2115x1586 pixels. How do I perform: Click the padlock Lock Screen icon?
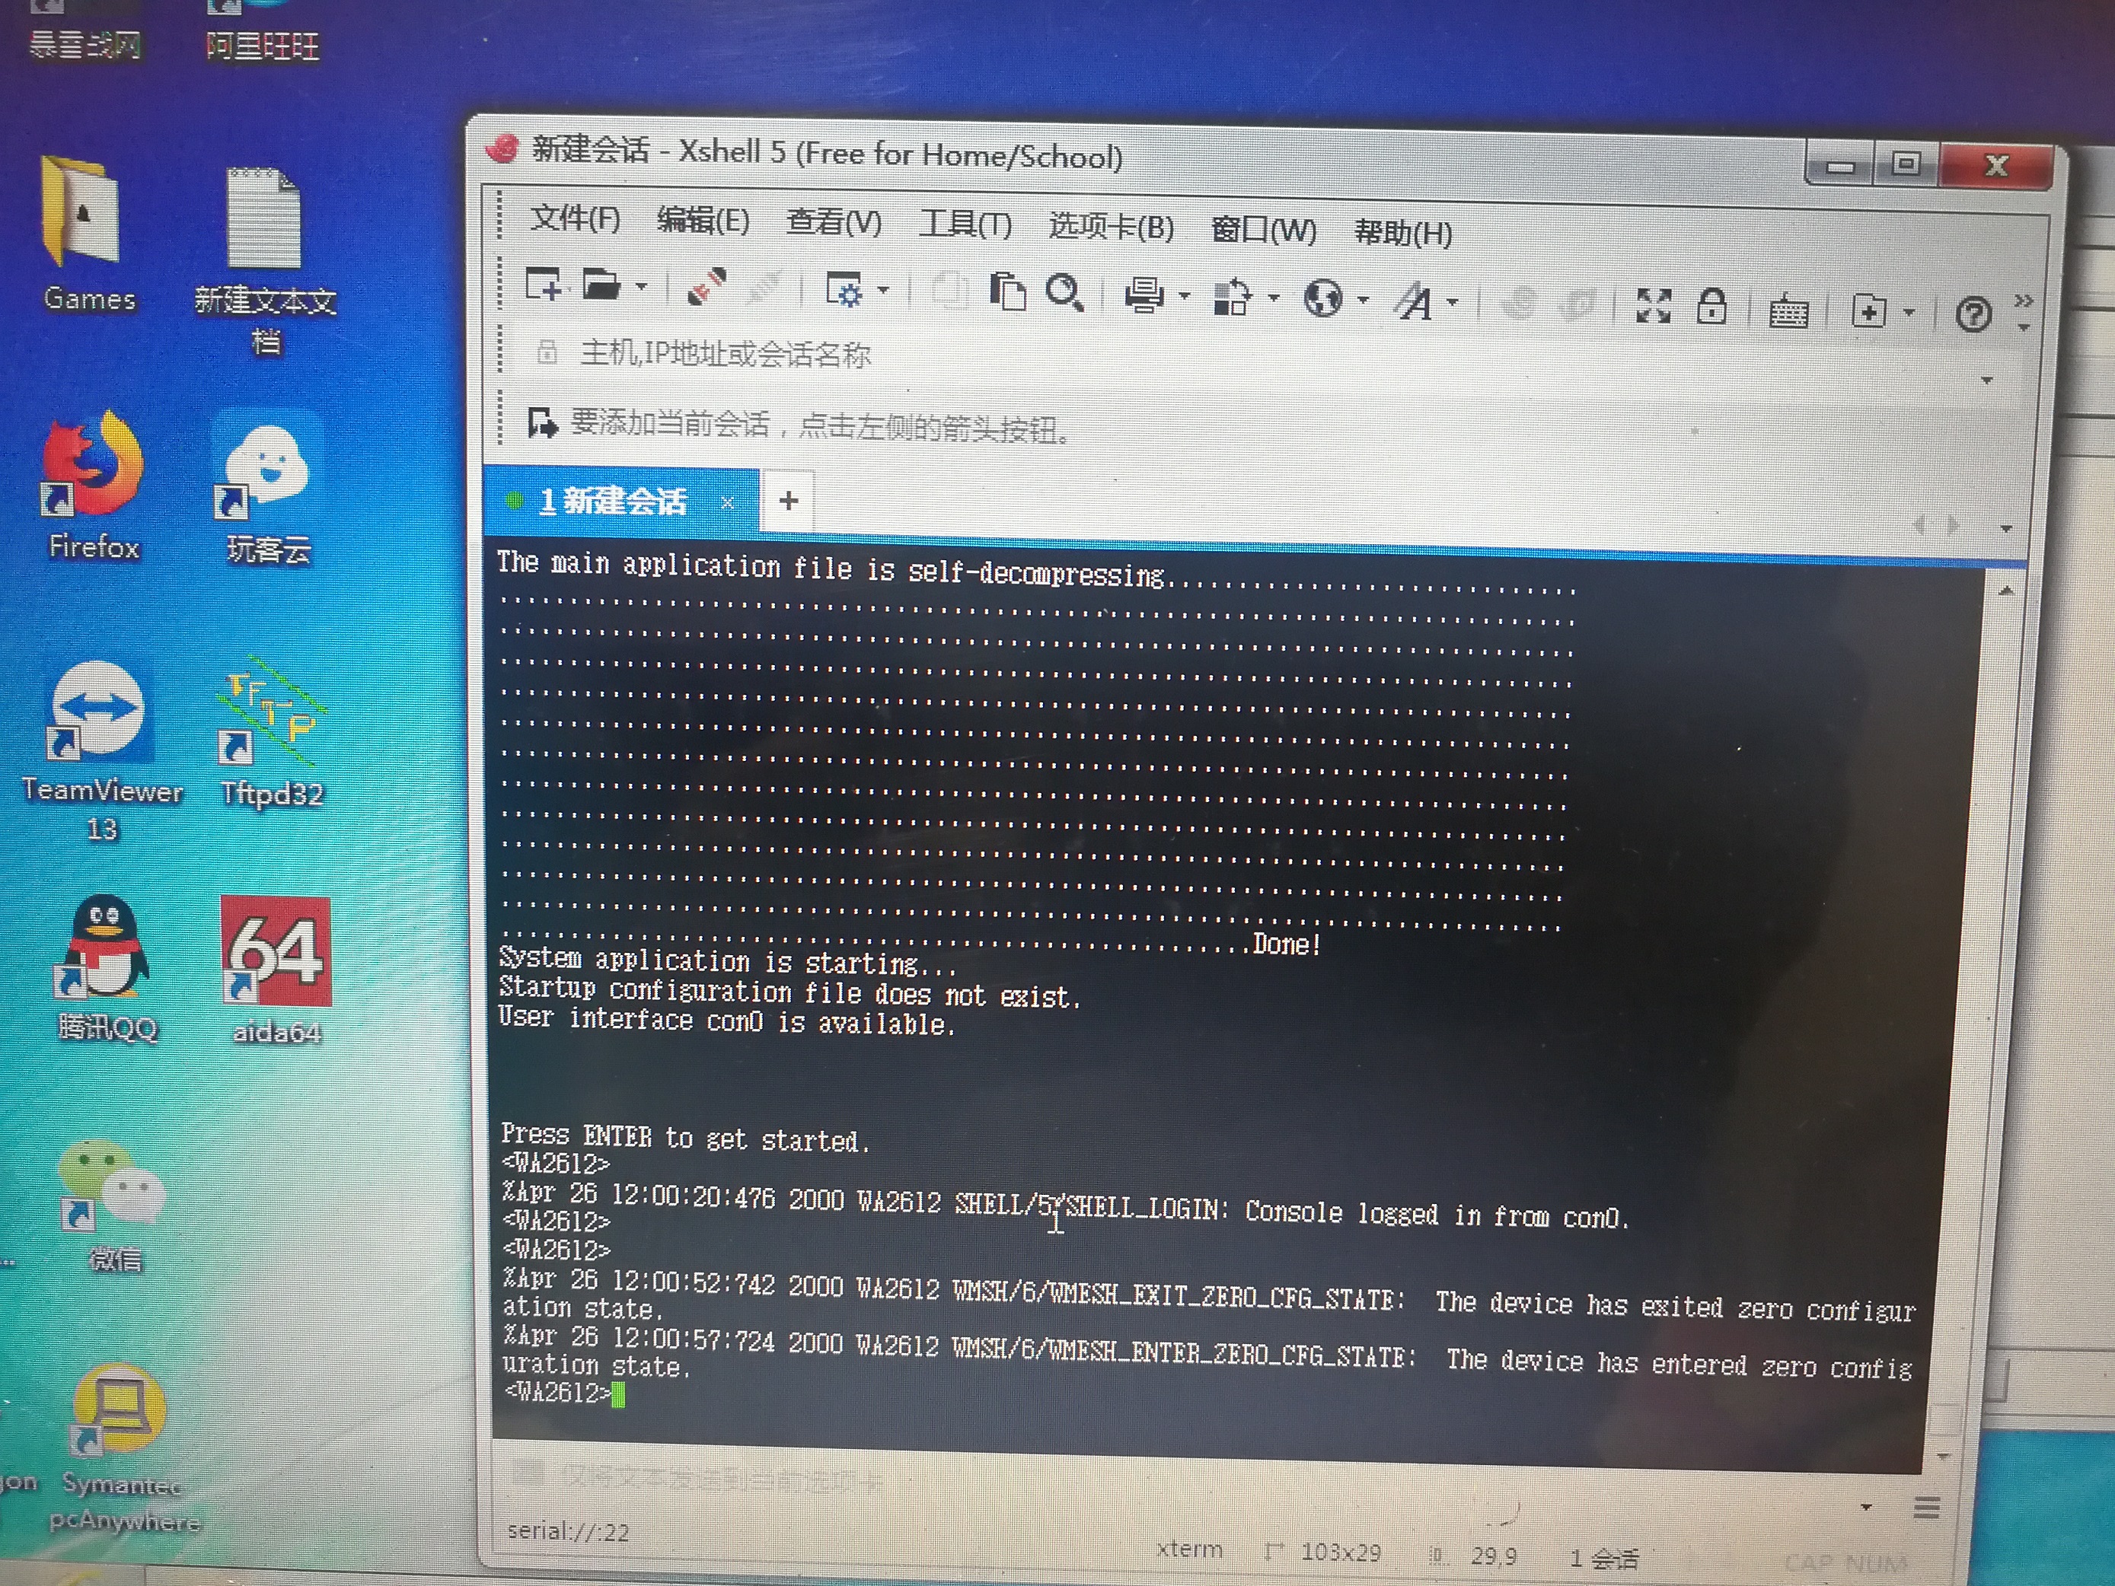1711,307
